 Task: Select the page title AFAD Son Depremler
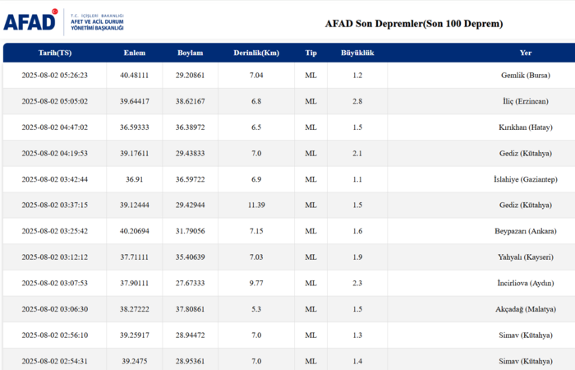414,24
